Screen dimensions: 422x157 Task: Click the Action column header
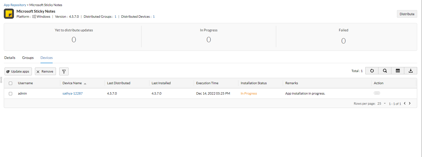[x=378, y=83]
